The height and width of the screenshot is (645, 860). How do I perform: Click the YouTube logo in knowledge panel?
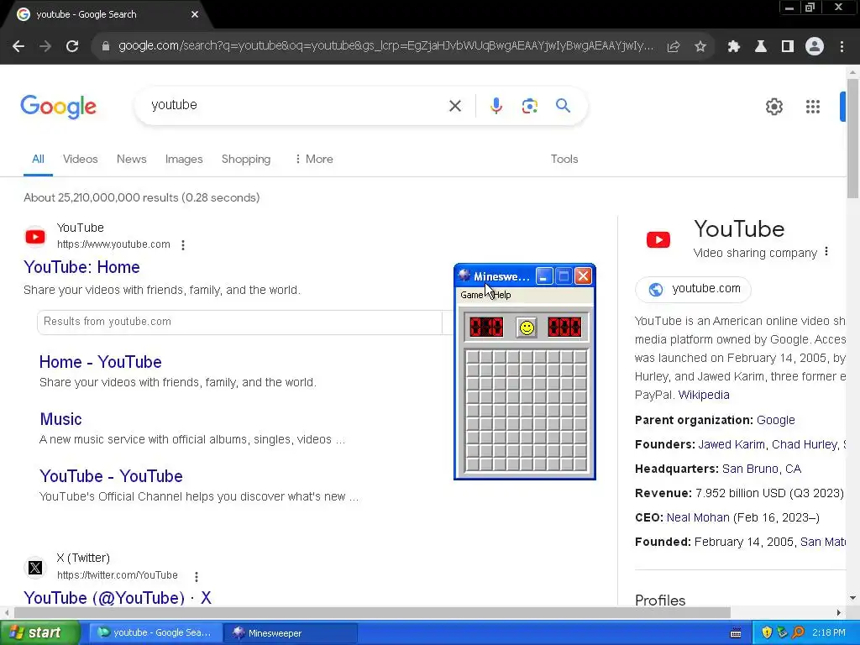(658, 239)
